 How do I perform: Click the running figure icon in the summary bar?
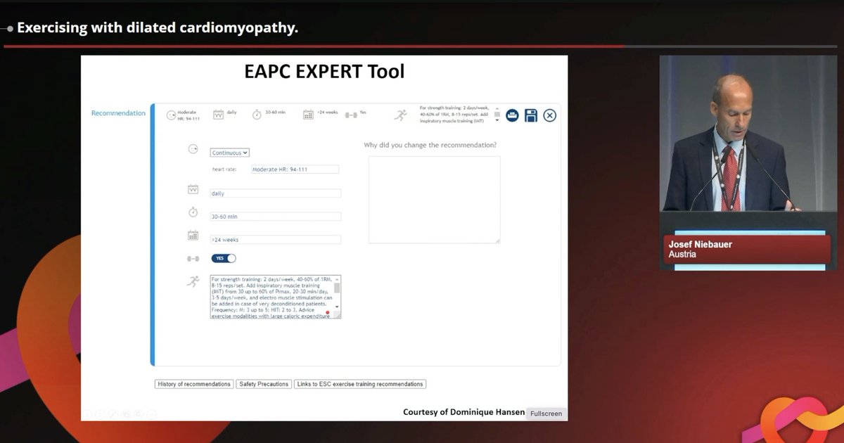click(x=401, y=115)
